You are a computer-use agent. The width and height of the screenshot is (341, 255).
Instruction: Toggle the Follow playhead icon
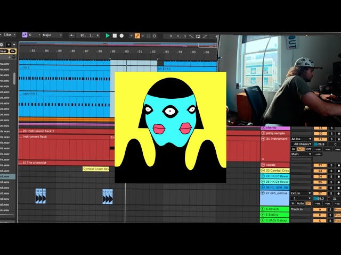[72, 35]
